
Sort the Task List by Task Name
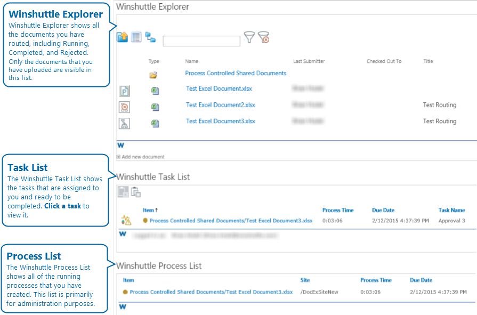(452, 210)
